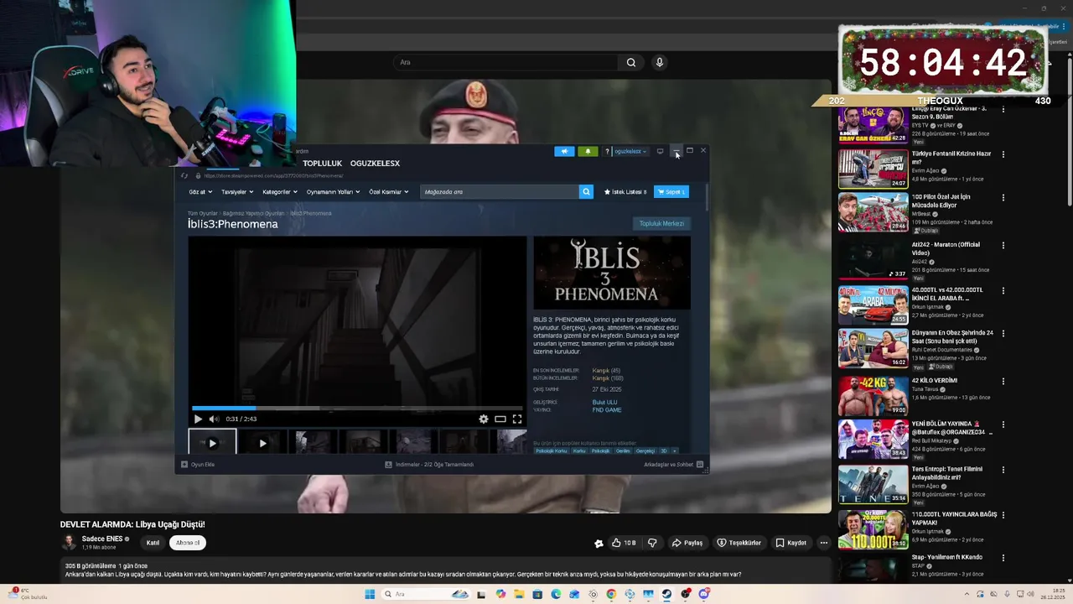Open İstek Listesi wishlist
Image resolution: width=1073 pixels, height=604 pixels.
(625, 192)
